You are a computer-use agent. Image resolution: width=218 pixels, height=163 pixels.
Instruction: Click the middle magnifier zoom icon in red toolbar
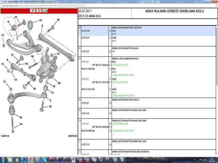coord(39,11)
